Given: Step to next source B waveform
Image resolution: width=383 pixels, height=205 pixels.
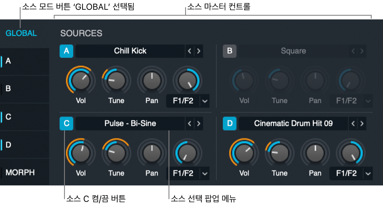Looking at the screenshot, I should pyautogui.click(x=362, y=51).
